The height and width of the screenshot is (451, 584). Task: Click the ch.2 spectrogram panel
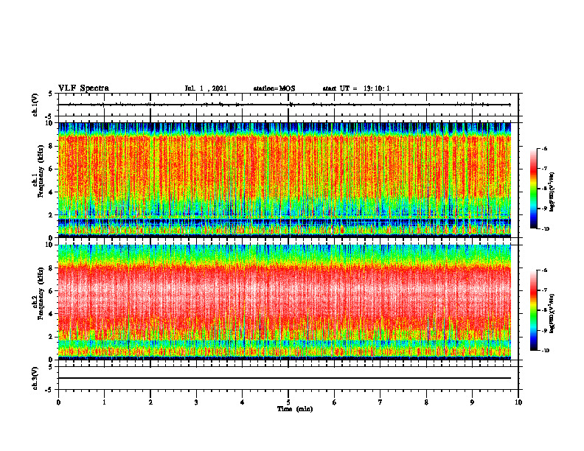[x=285, y=302]
